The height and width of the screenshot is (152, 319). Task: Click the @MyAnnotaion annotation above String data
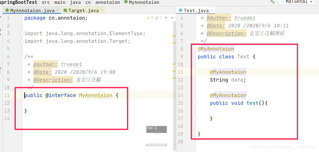click(228, 72)
